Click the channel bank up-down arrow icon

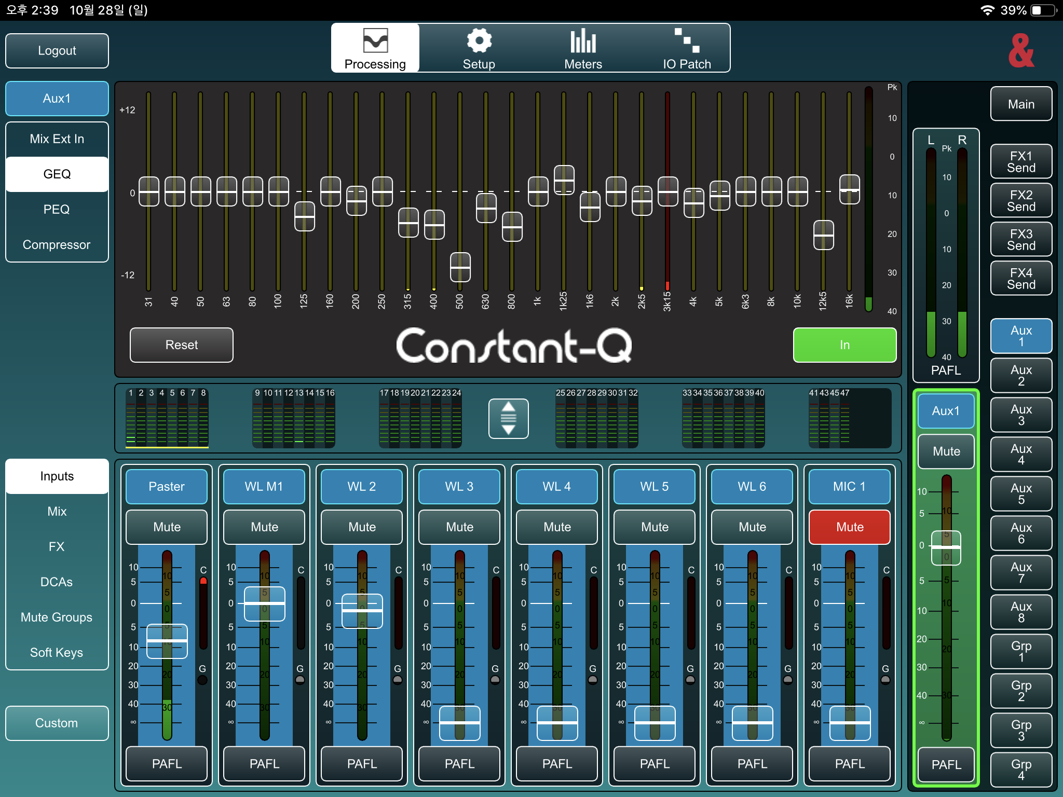pos(508,418)
